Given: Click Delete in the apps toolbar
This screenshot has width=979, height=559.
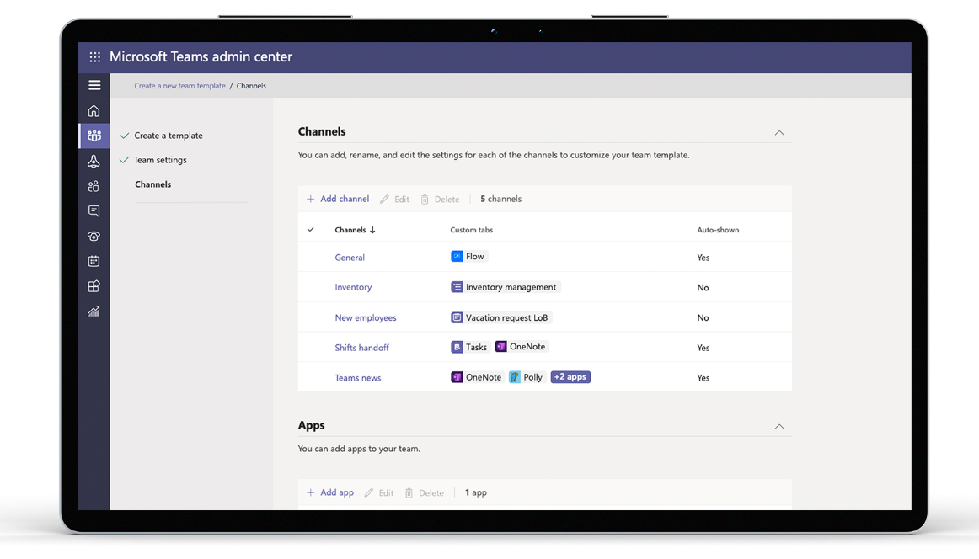Looking at the screenshot, I should pyautogui.click(x=425, y=492).
